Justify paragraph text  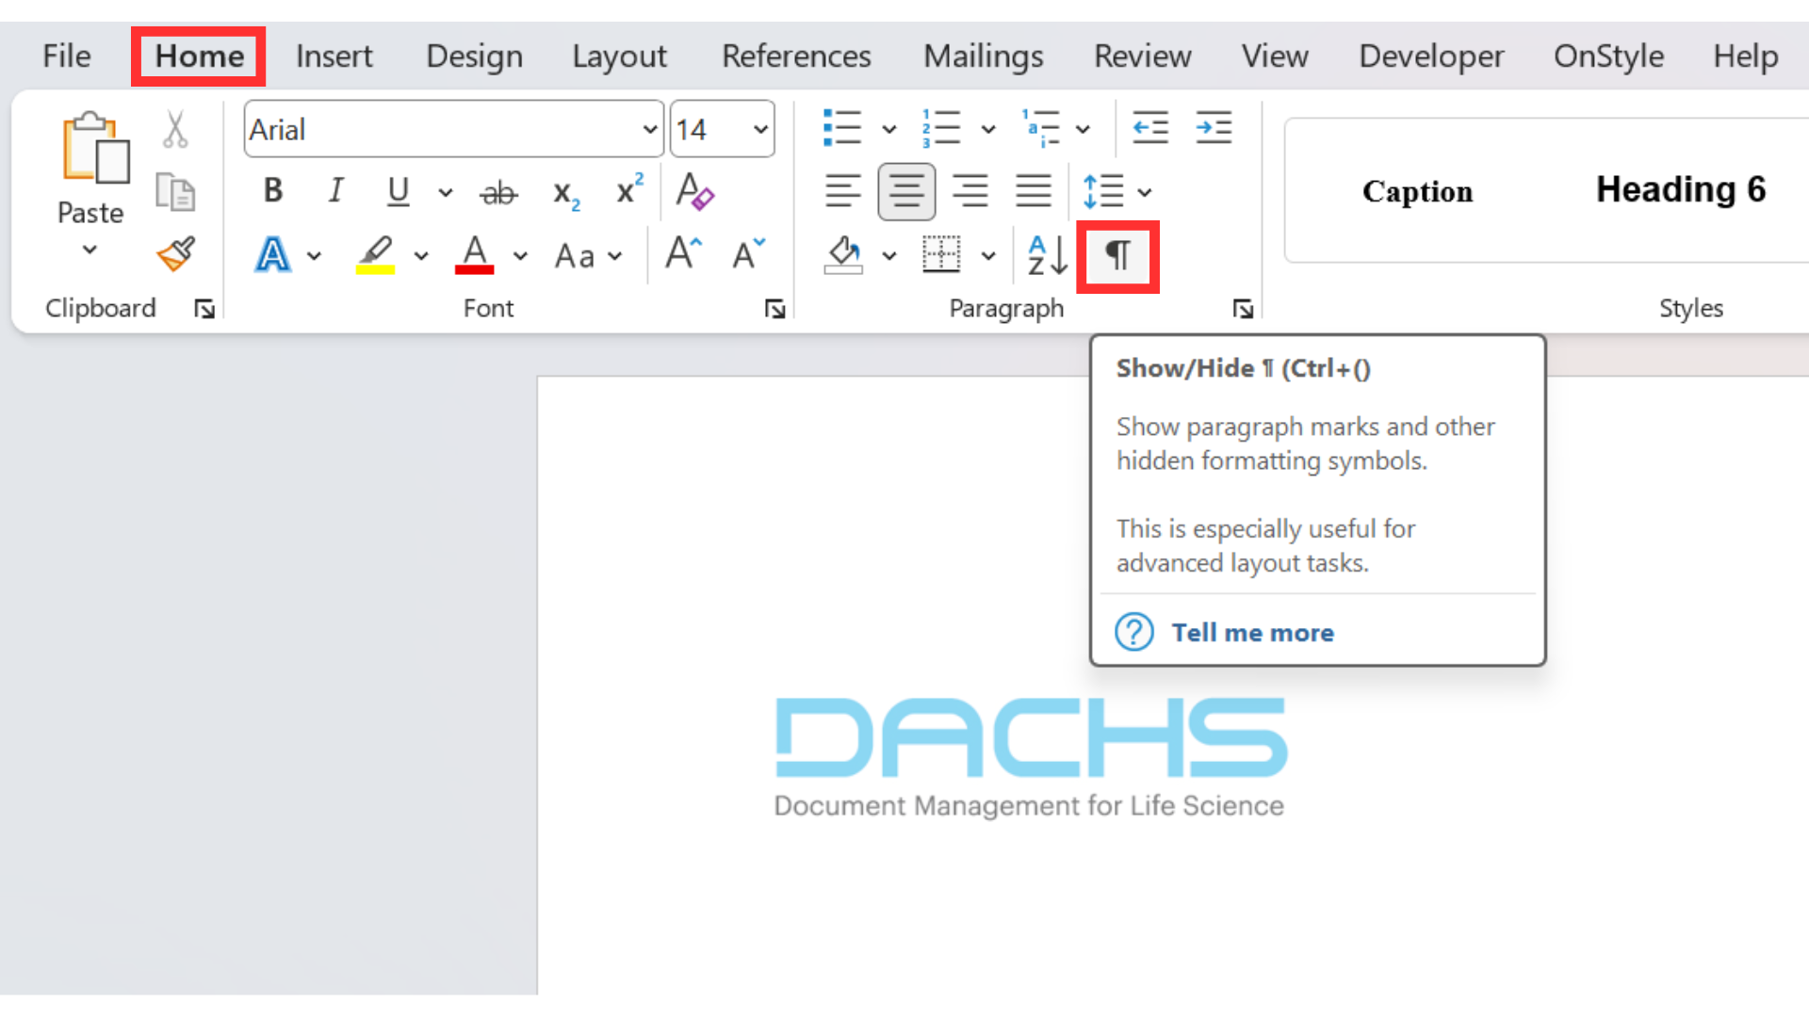(1034, 192)
